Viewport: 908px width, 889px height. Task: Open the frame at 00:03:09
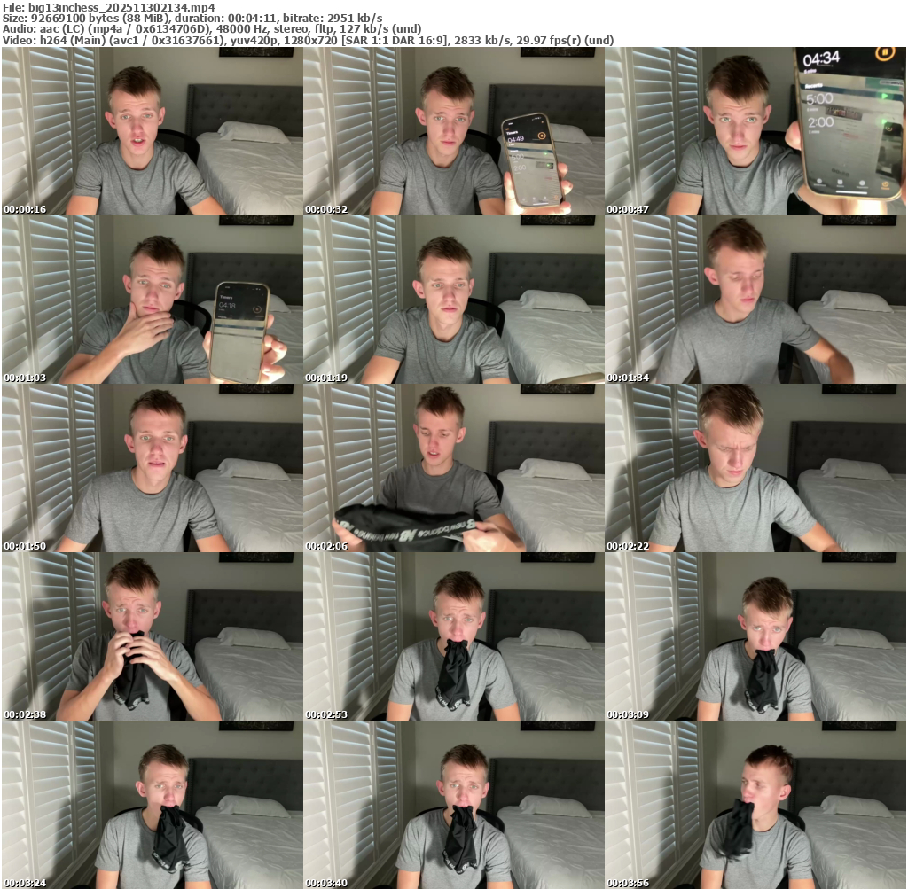755,636
